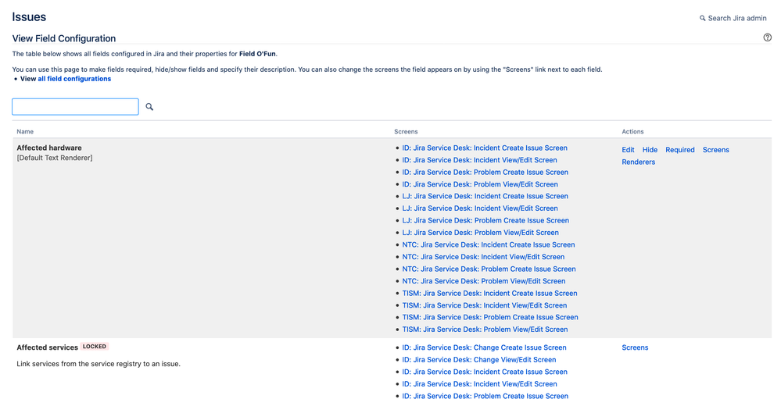
Task: Click the LOCKED badge on Affected services
Action: 95,346
